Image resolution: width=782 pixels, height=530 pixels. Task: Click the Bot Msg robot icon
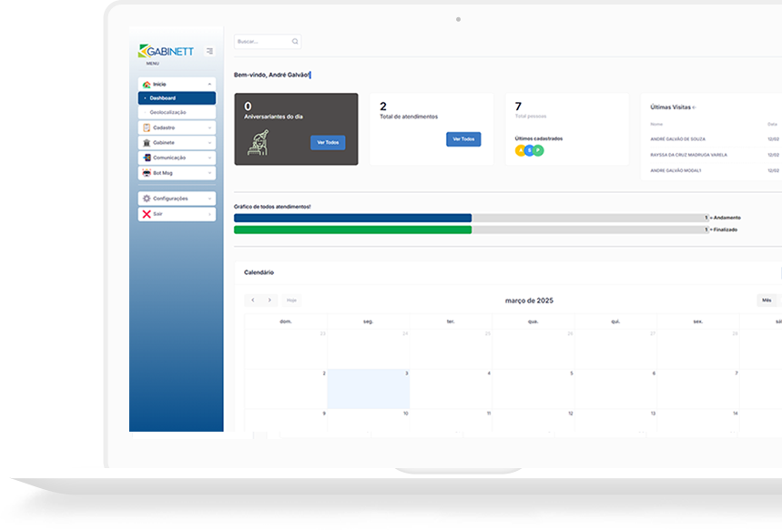147,172
